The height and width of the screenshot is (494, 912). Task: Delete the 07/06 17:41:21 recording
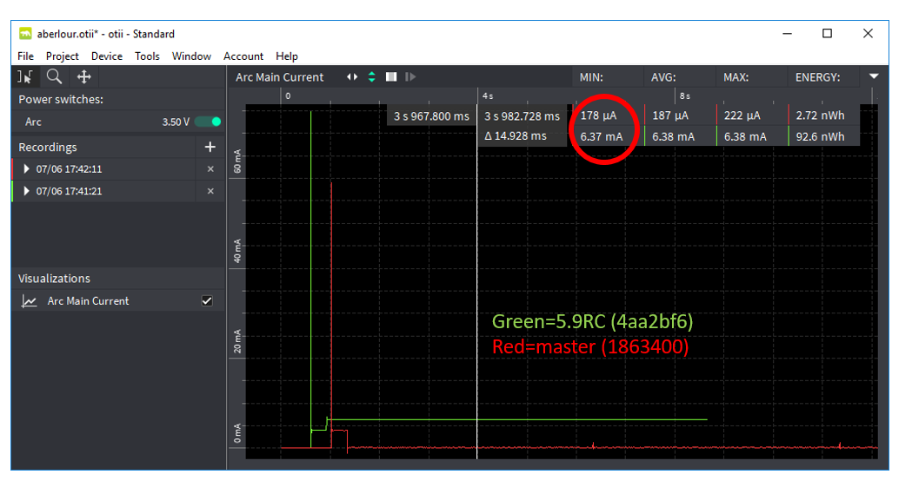[210, 191]
